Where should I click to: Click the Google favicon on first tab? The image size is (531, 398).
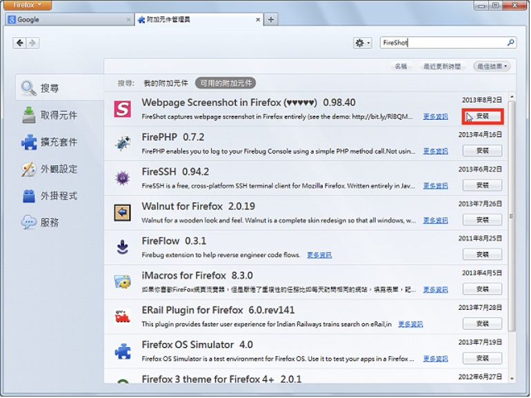12,19
